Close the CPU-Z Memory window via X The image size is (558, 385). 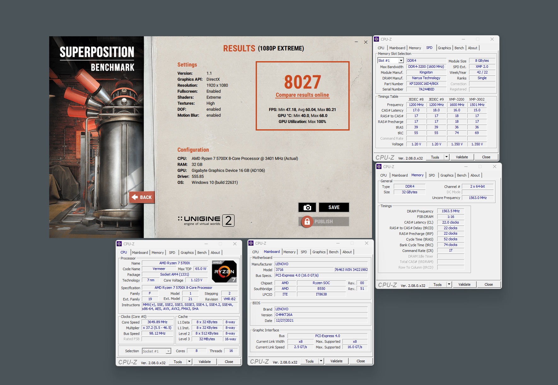coord(495,166)
